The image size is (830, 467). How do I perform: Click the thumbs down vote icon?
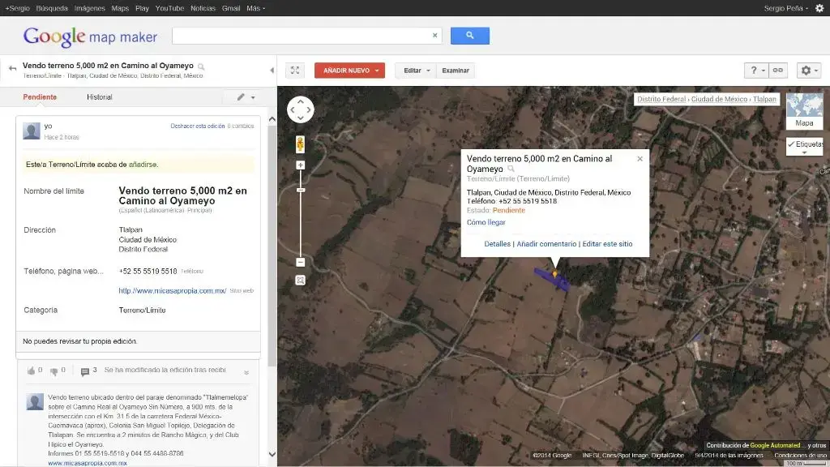[54, 371]
